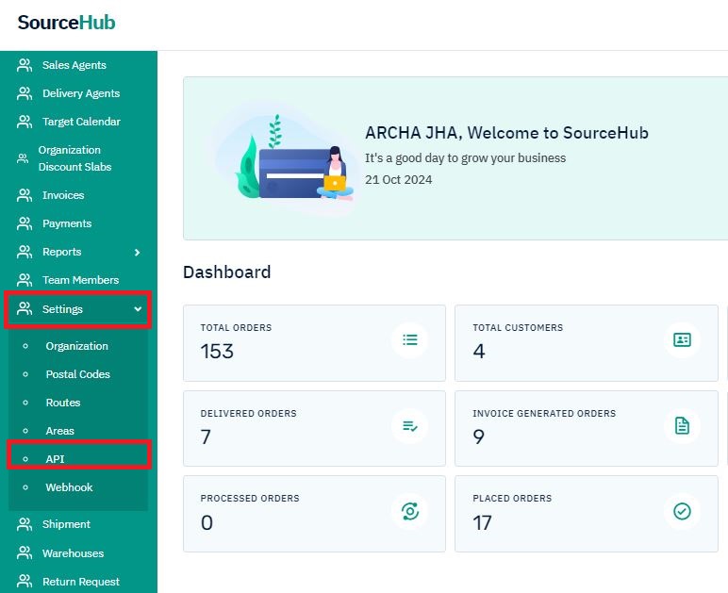Click the ID card icon on Total Customers
Viewport: 728px width, 593px height.
tap(682, 339)
